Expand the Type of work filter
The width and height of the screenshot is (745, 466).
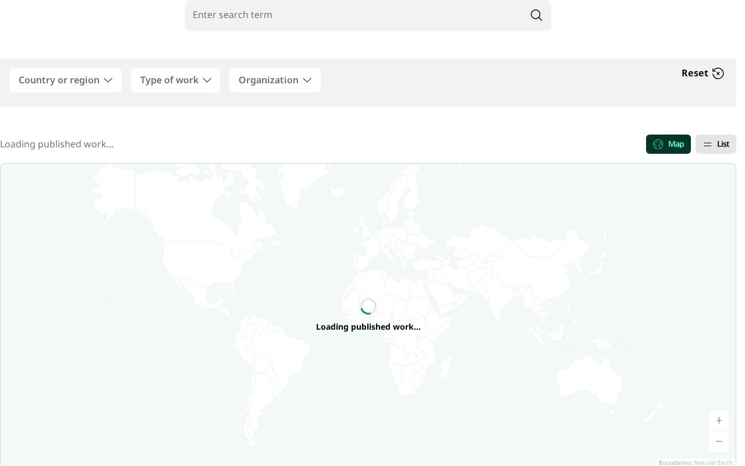coord(175,80)
